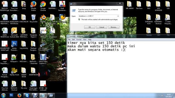This screenshot has width=175, height=98.
Task: Open the Notepad Help menu
Action: pyautogui.click(x=90, y=39)
